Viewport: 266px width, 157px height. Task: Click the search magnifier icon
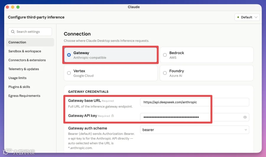click(13, 31)
